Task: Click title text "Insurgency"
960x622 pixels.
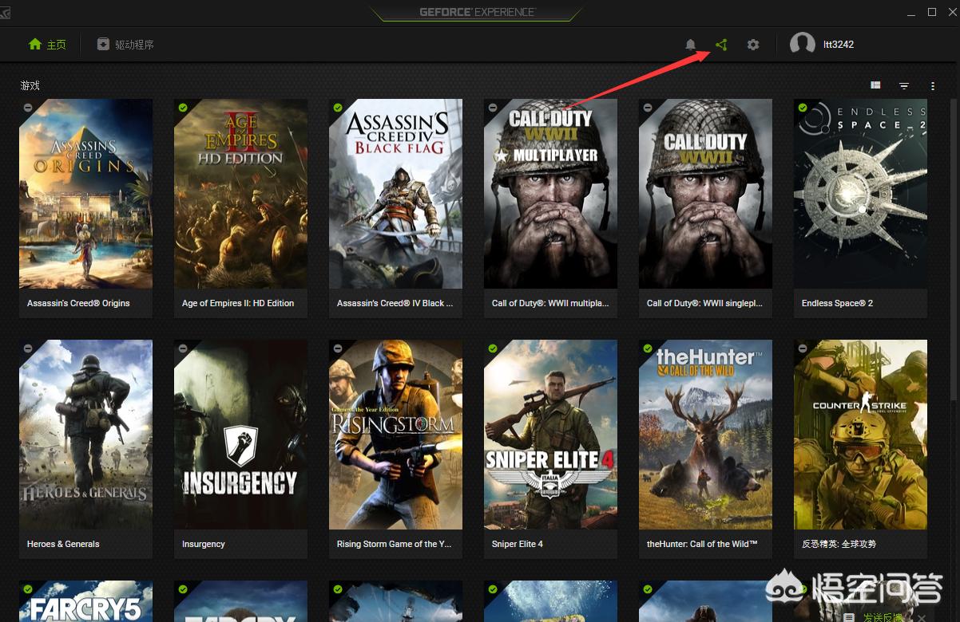Action: click(204, 544)
